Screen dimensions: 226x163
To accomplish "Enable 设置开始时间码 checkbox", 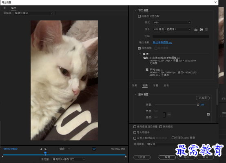I will click(135, 138).
